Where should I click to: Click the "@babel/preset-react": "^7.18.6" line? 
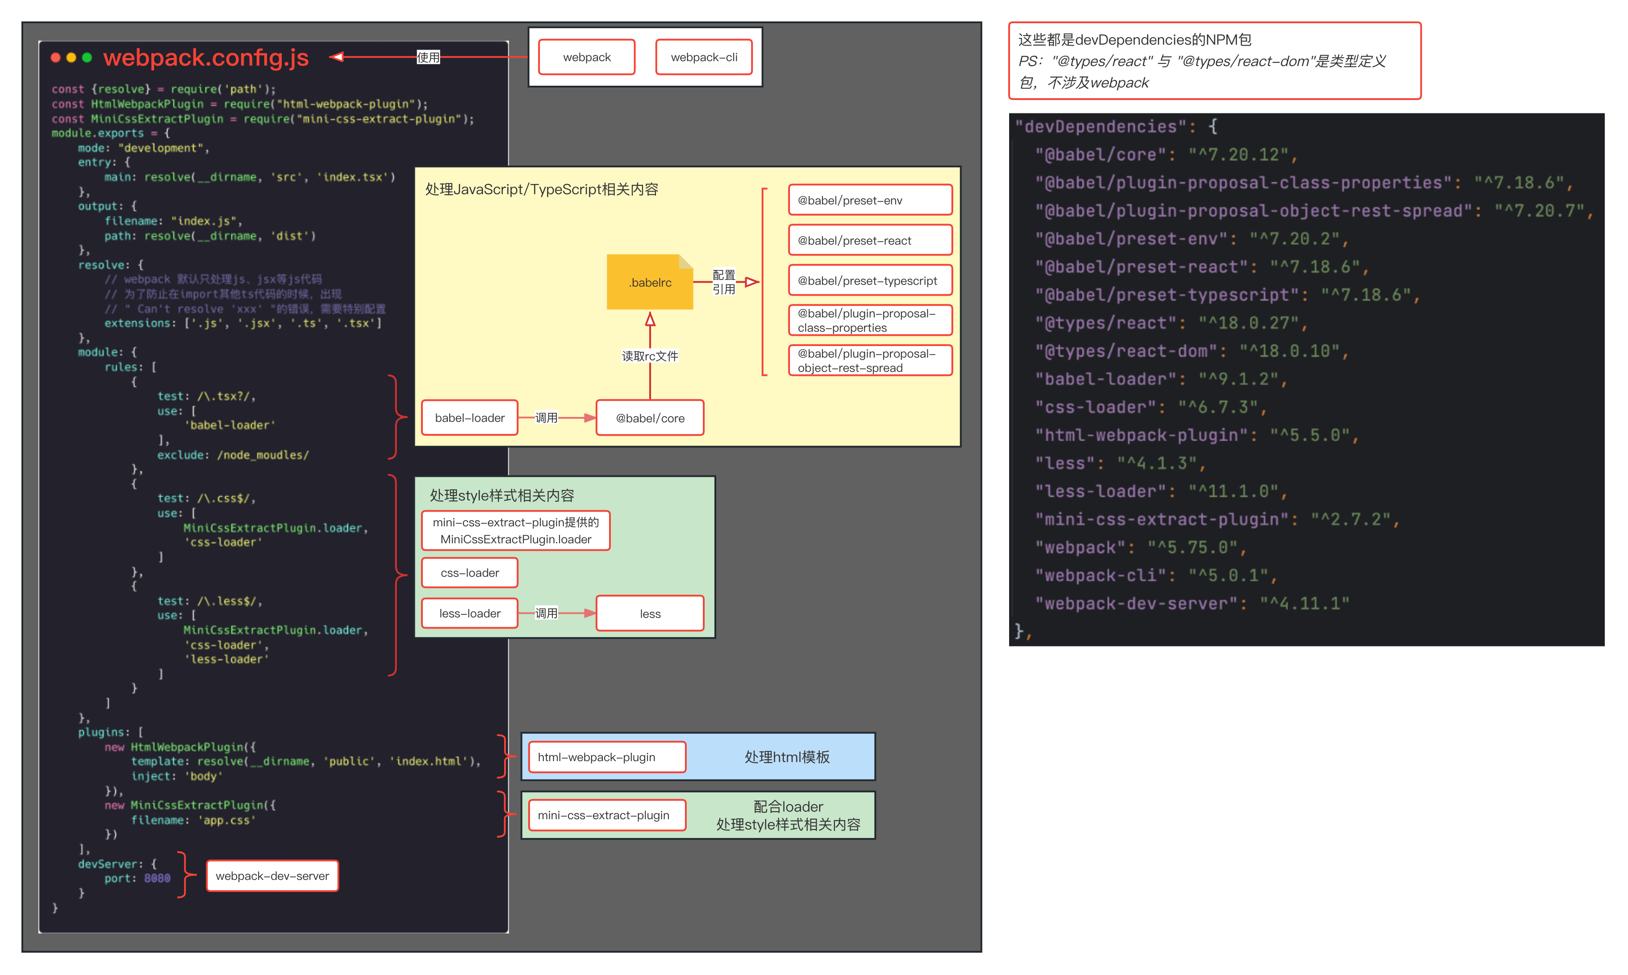point(1202,267)
